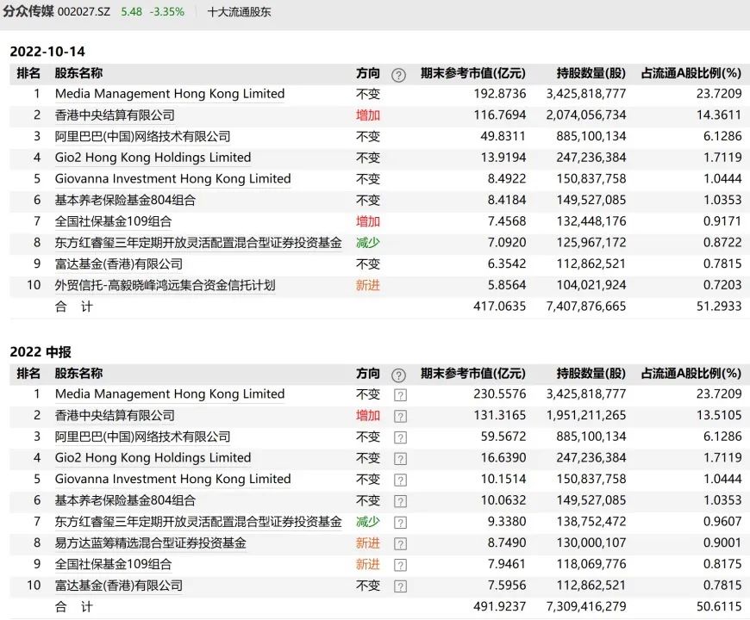Viewport: 750px width, 620px height.
Task: Open 基本养老保险基金804组合 in 2022-10-14 table
Action: (125, 200)
